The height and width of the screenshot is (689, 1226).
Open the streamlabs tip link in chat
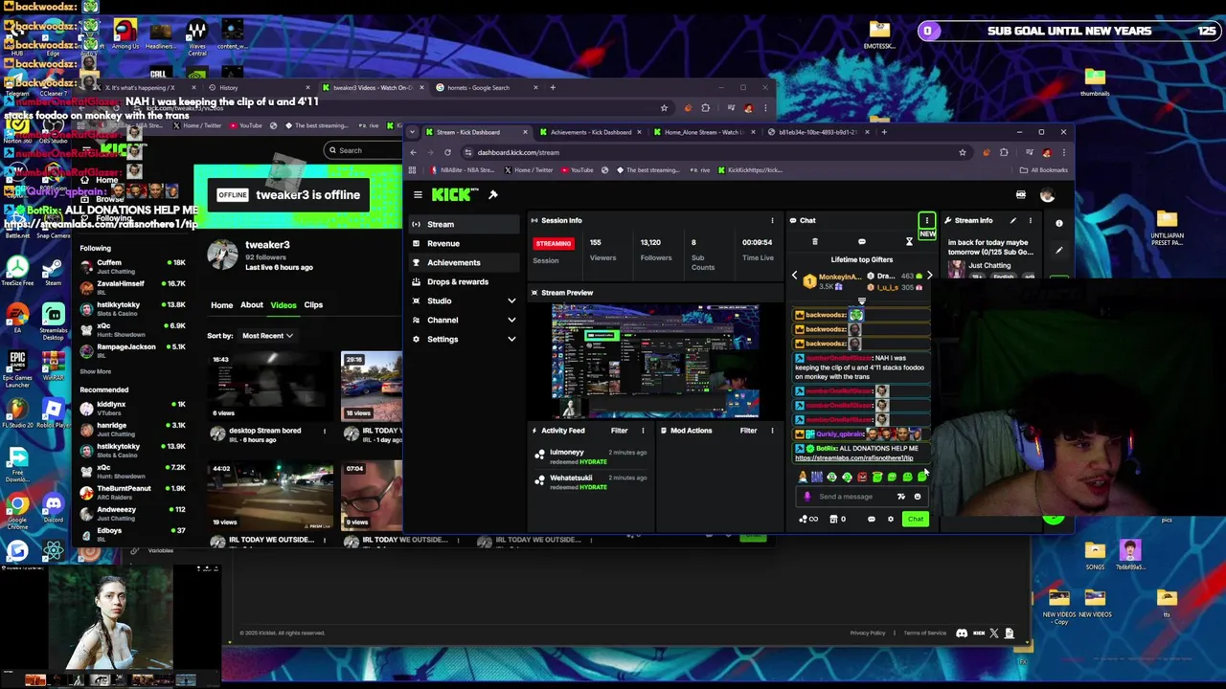point(853,458)
